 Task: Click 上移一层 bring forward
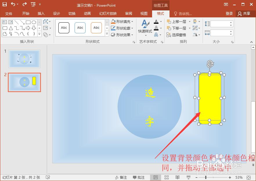tap(176, 21)
